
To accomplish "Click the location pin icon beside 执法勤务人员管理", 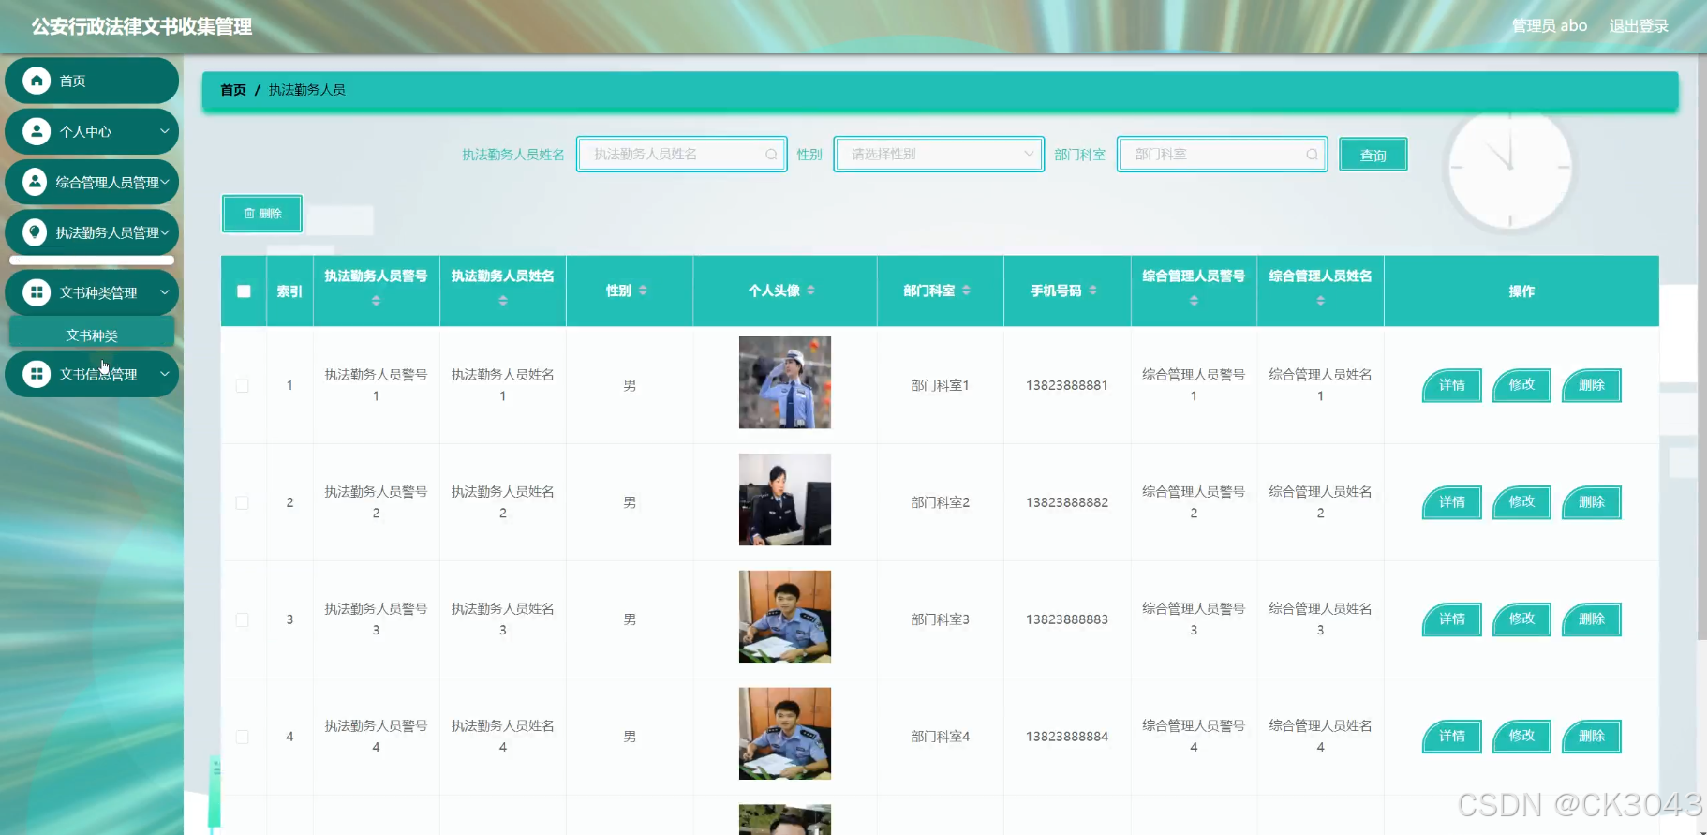I will click(36, 232).
